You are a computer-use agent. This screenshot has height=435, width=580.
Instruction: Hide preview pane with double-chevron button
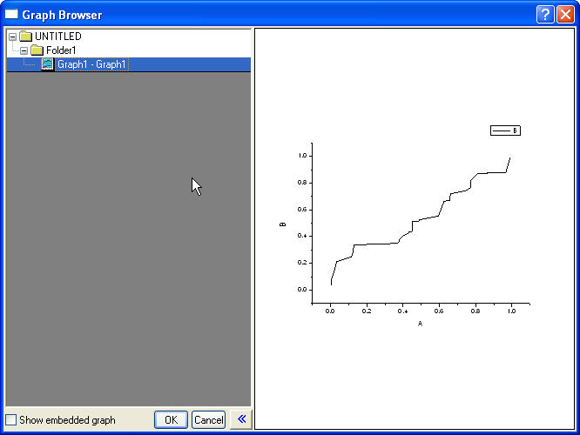(x=240, y=419)
